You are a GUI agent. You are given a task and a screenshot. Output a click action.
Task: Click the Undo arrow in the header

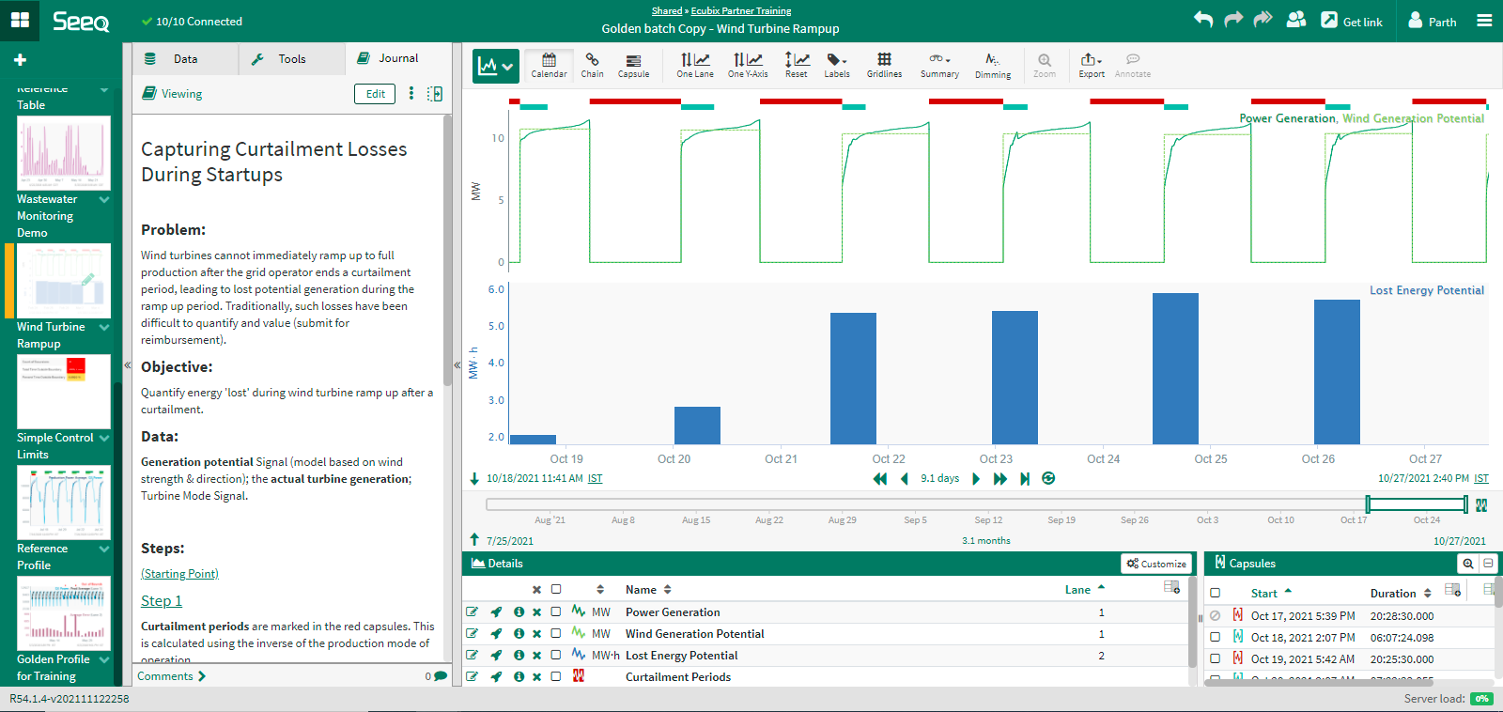[1203, 19]
